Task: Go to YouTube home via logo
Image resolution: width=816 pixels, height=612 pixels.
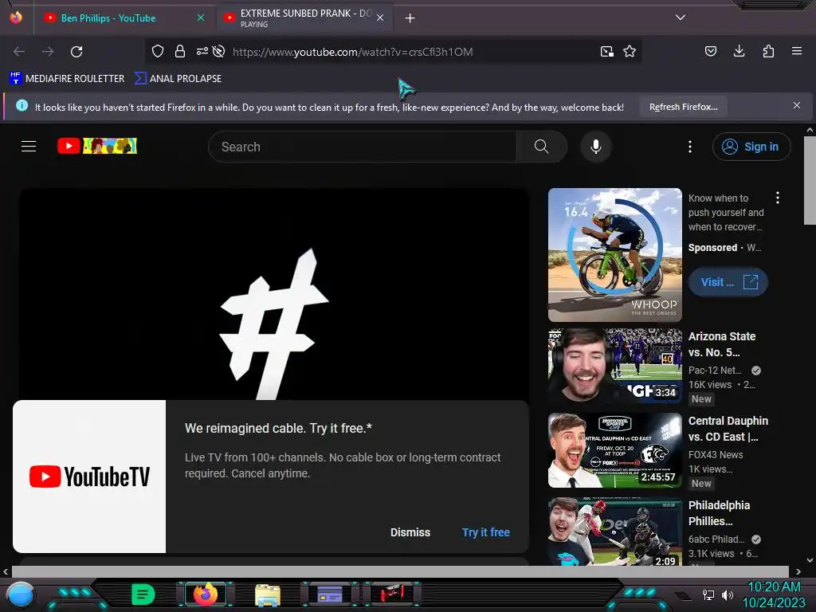Action: (x=97, y=146)
